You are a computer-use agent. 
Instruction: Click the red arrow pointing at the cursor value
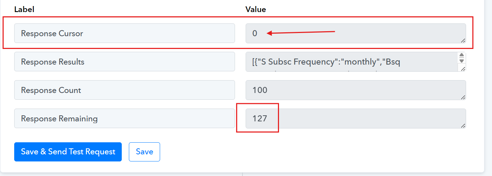click(301, 33)
